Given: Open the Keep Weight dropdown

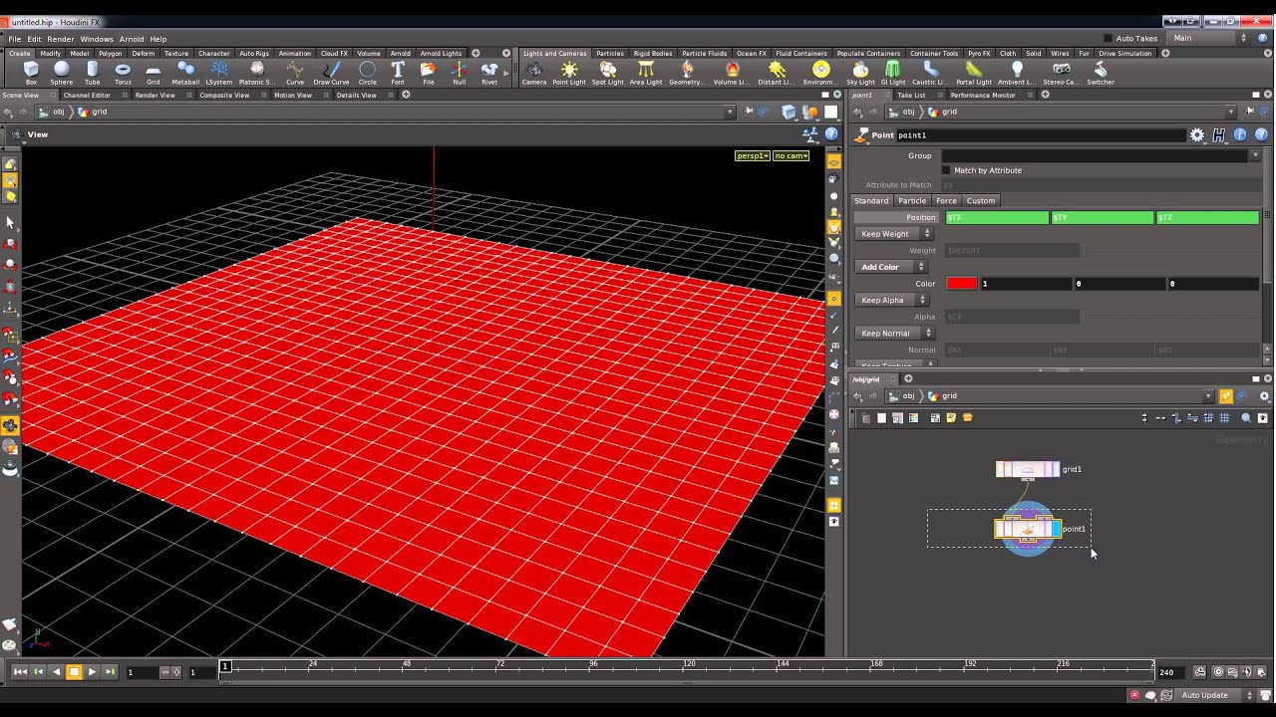Looking at the screenshot, I should coord(894,234).
